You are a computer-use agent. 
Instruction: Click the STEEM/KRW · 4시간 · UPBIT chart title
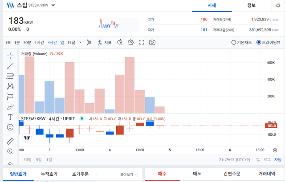coord(48,119)
